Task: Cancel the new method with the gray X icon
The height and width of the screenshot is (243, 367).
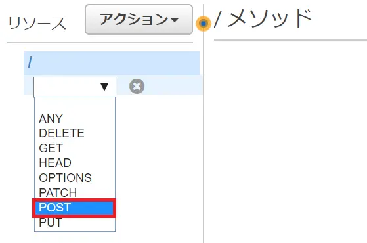Action: 137,87
